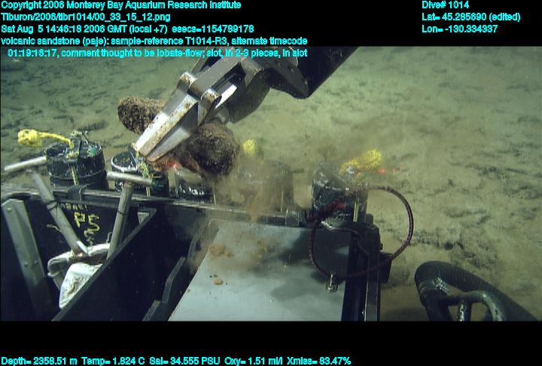
Task: Select the file path 'Tiburon/2006/tibr1014/00_33_15_12.png'
Action: click(x=85, y=17)
